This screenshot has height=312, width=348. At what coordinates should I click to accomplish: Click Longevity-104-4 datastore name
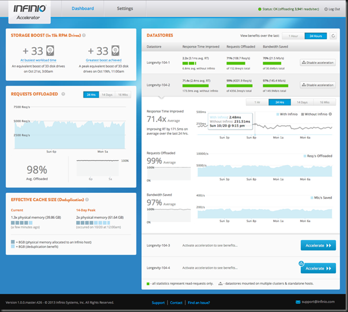pyautogui.click(x=158, y=268)
